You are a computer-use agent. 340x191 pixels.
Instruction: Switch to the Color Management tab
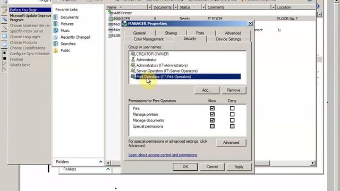pos(149,39)
